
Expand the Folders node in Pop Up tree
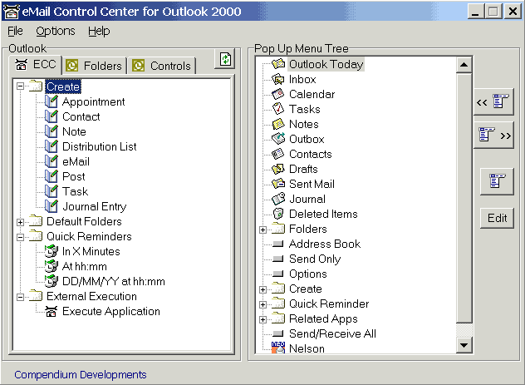[262, 230]
